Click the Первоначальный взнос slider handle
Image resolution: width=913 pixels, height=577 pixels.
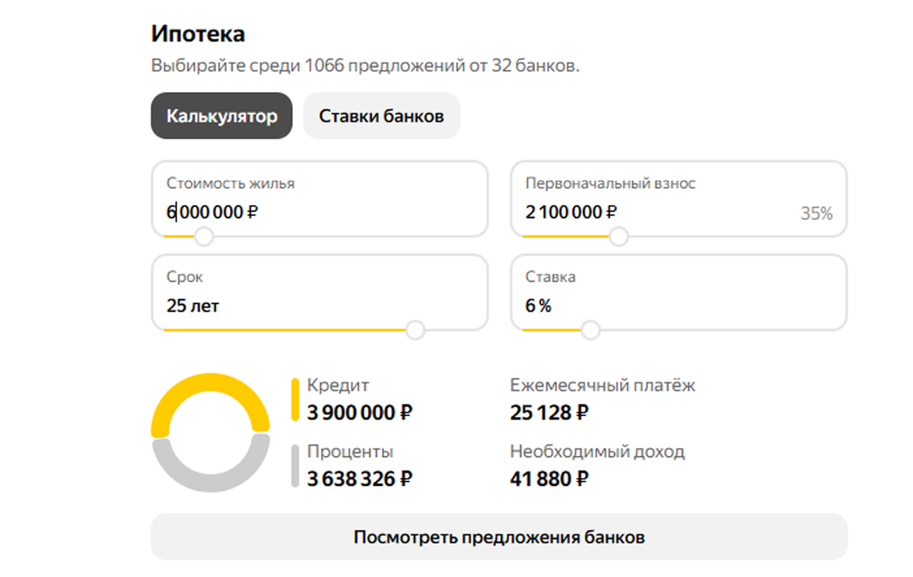pos(619,236)
